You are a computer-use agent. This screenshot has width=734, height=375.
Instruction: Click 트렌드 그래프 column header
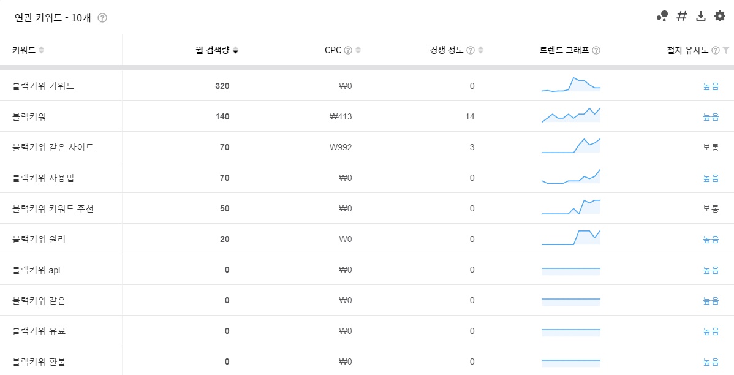pos(564,50)
